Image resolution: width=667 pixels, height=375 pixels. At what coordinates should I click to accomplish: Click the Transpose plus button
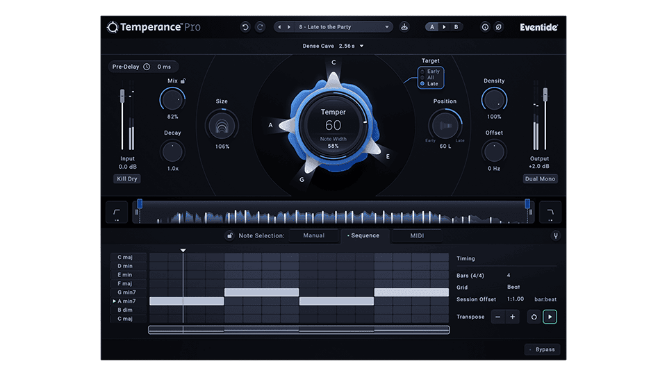click(513, 317)
